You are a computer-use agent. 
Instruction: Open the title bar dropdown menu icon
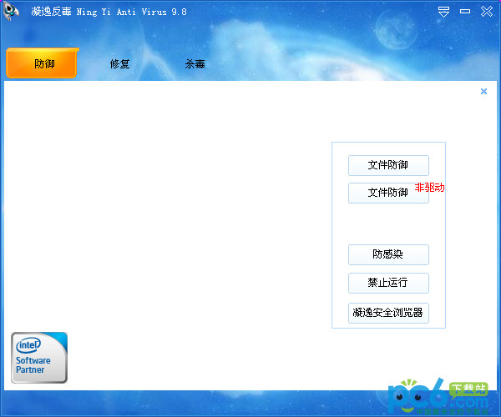[x=443, y=12]
